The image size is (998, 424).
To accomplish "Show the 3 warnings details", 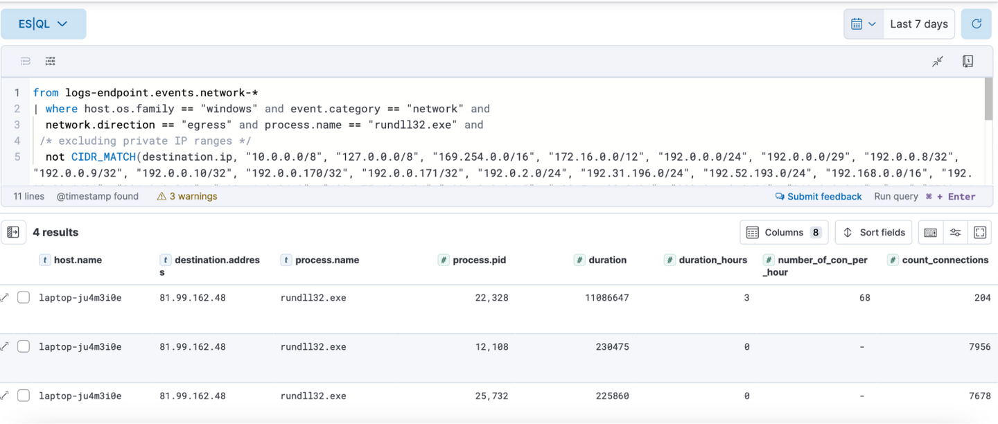I will (x=187, y=197).
